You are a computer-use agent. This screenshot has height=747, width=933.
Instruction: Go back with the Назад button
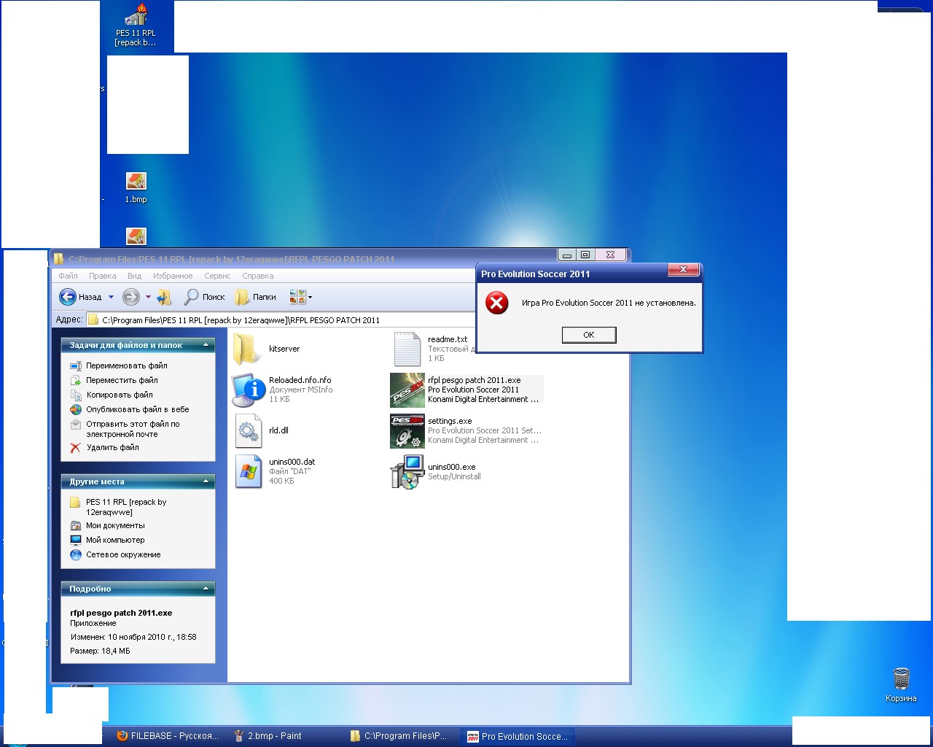[x=81, y=297]
